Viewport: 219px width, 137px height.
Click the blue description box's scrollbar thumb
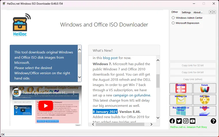80,58
